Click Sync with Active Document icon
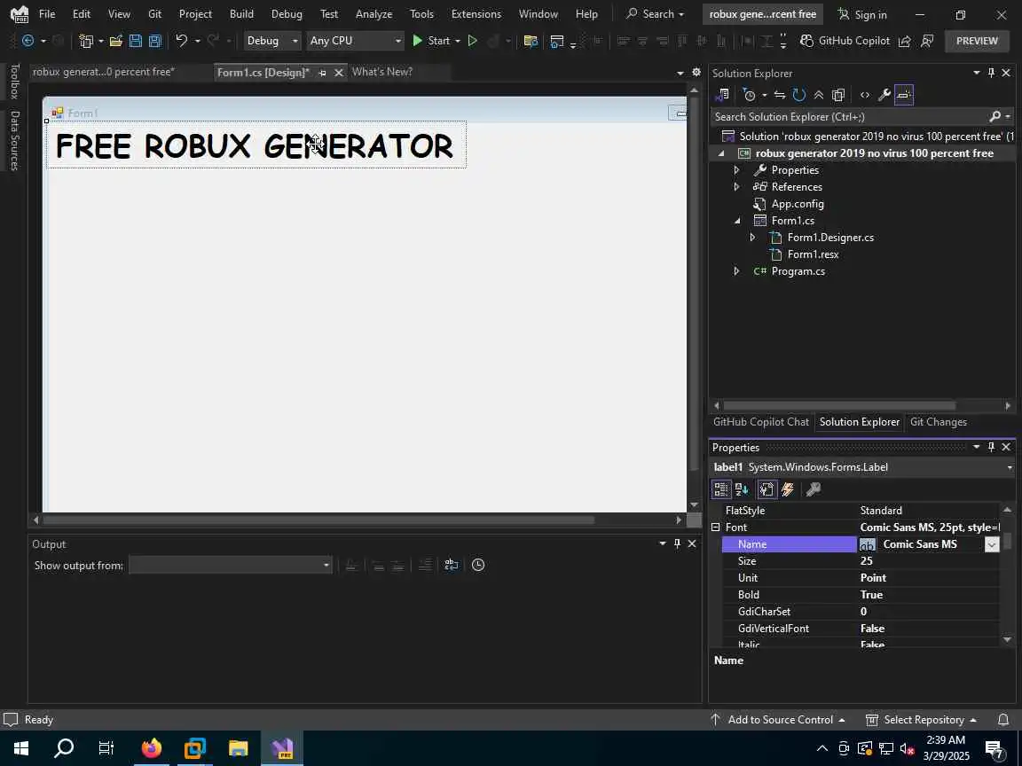Image resolution: width=1022 pixels, height=766 pixels. pos(780,95)
